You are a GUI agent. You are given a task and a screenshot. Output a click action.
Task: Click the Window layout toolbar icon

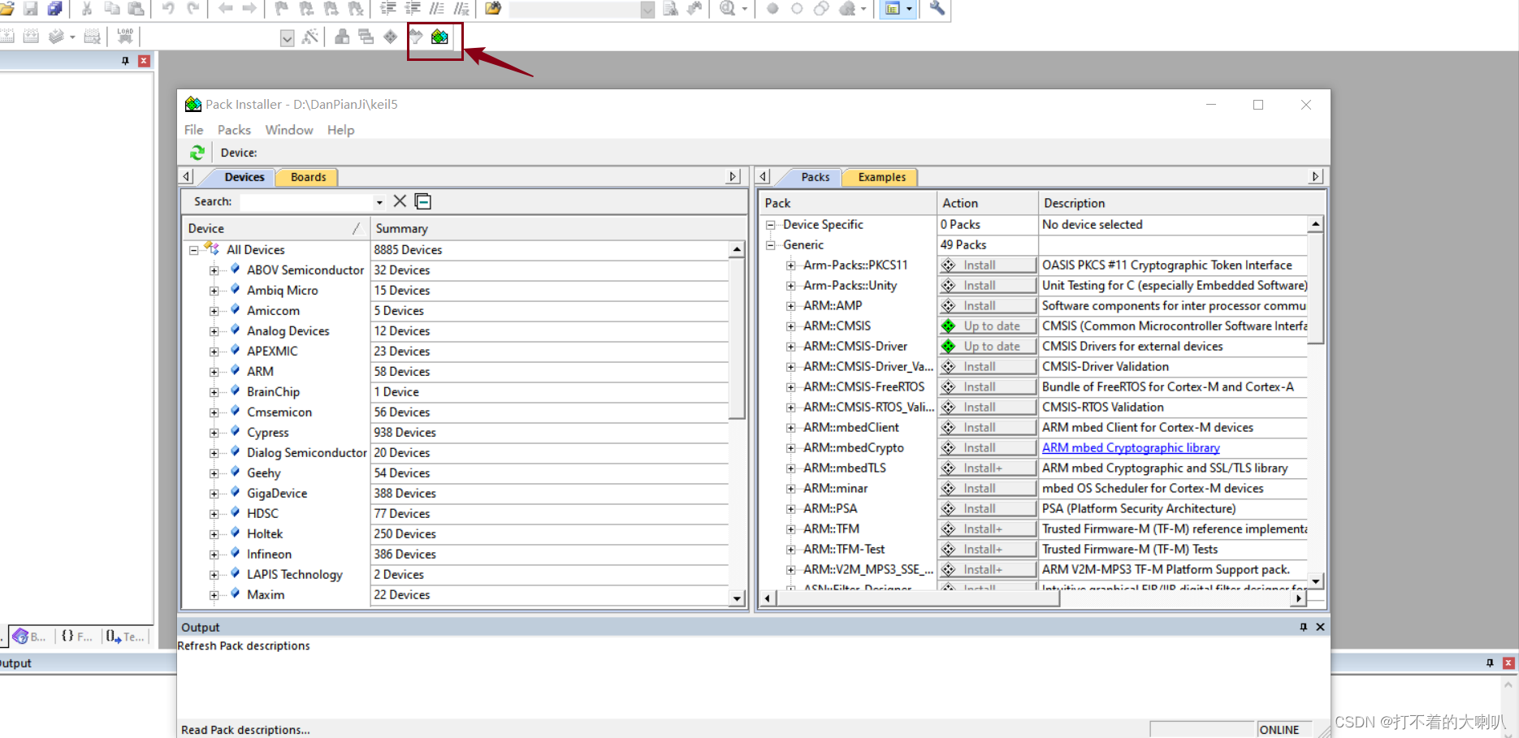coord(893,9)
